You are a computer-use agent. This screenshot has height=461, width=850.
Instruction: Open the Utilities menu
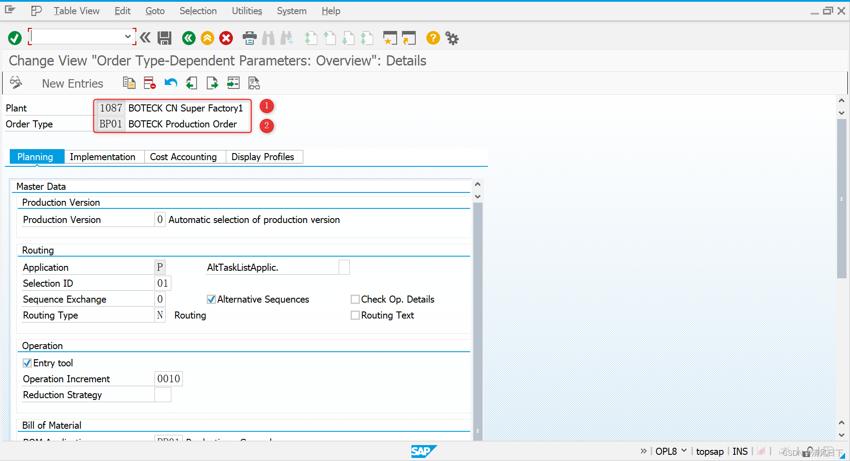(x=247, y=11)
